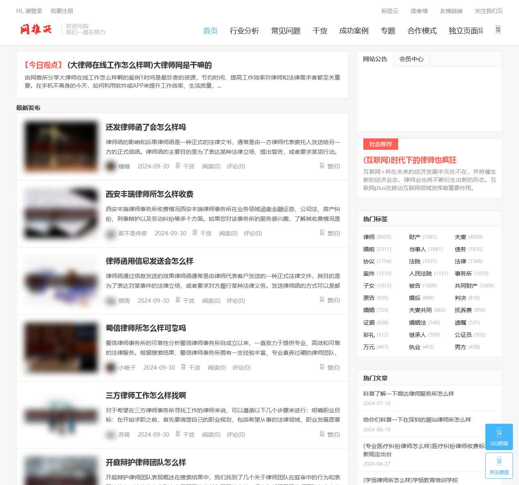Open recommended article (互联网)时代下的律师也疯狂
519x485 pixels.
pos(410,160)
